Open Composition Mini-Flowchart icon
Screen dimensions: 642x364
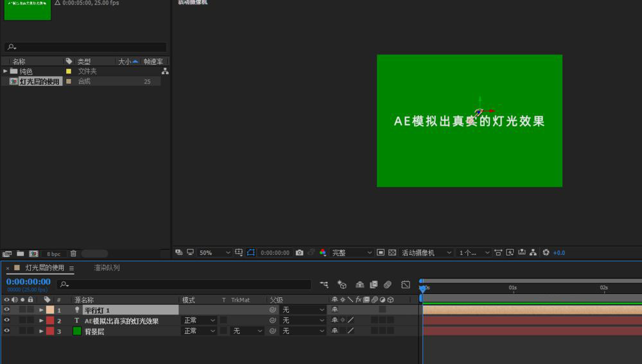pyautogui.click(x=324, y=284)
